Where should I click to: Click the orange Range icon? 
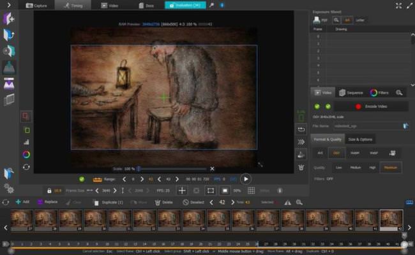pos(97,179)
